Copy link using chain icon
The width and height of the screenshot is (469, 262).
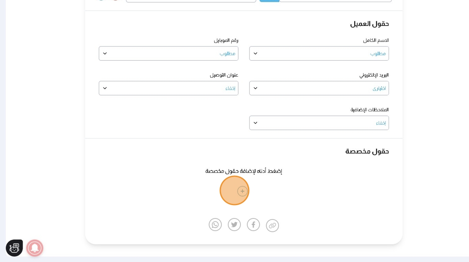[273, 225]
